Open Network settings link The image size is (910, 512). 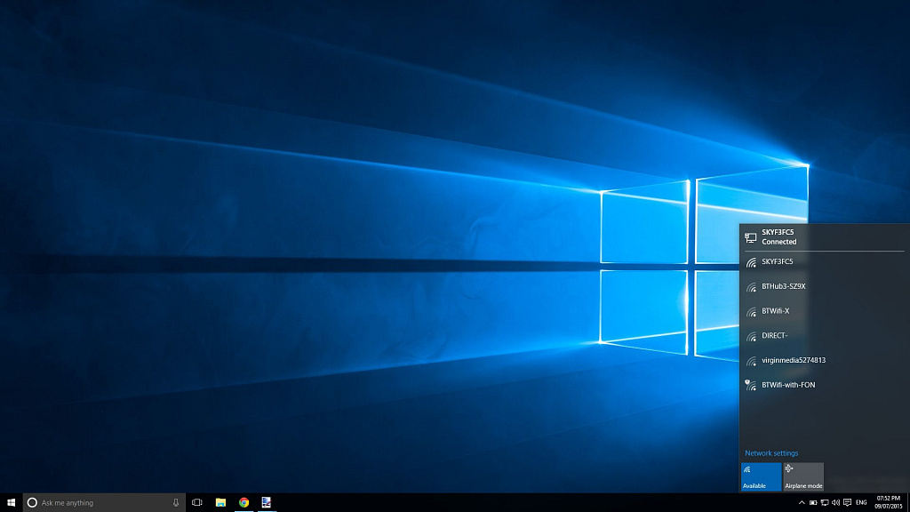point(771,453)
